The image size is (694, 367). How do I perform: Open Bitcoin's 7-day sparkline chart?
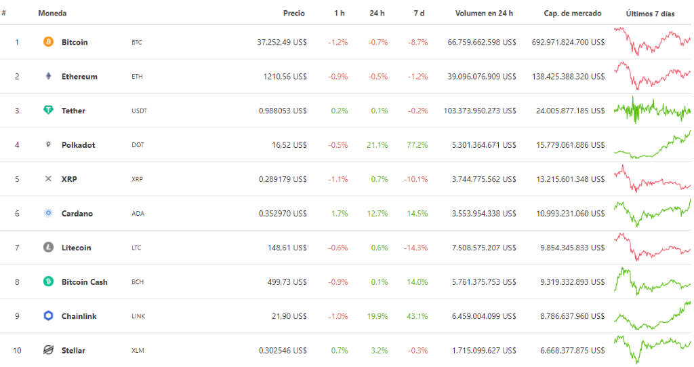[652, 41]
